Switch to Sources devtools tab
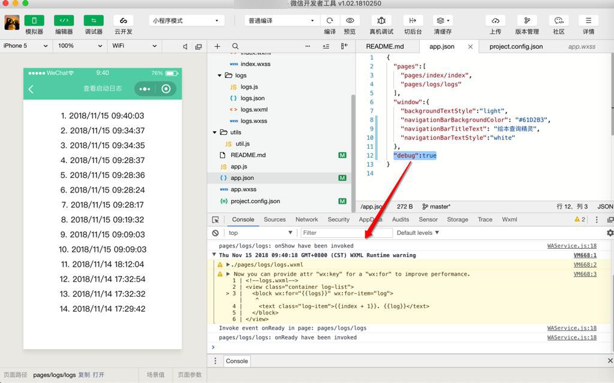This screenshot has height=383, width=614. point(275,219)
